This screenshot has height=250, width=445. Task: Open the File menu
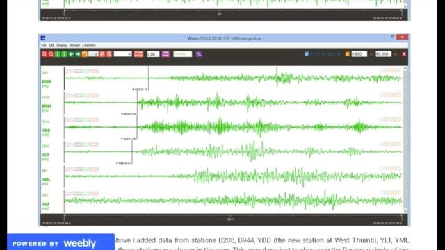pyautogui.click(x=43, y=45)
